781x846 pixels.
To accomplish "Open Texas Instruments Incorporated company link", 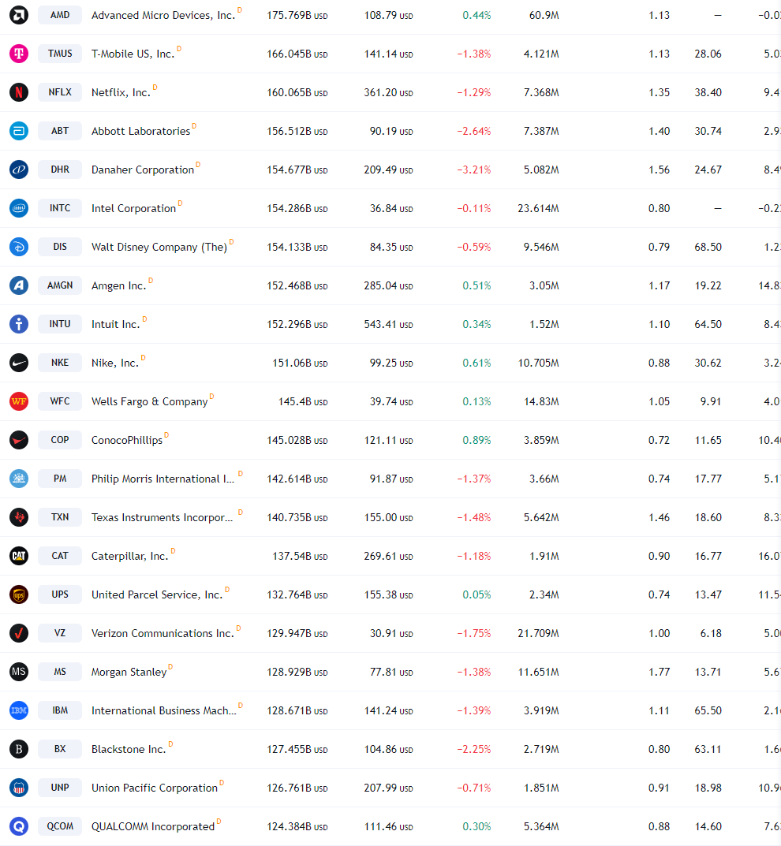I will pos(162,517).
